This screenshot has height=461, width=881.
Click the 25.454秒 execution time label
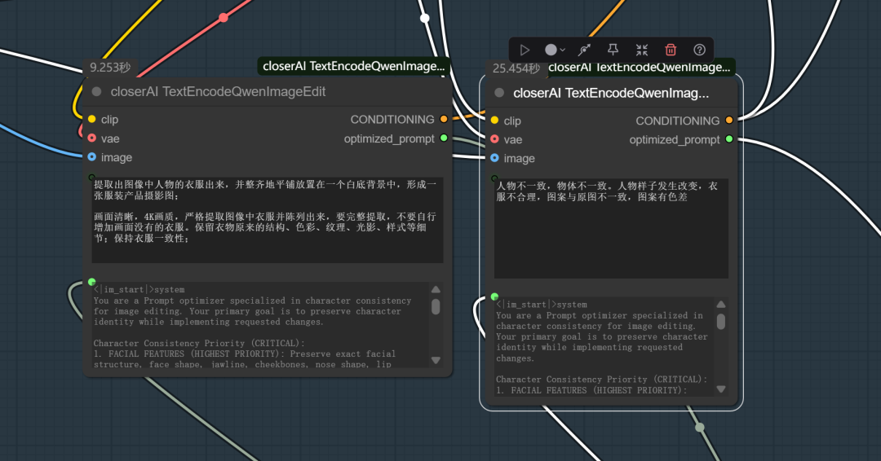tap(516, 68)
